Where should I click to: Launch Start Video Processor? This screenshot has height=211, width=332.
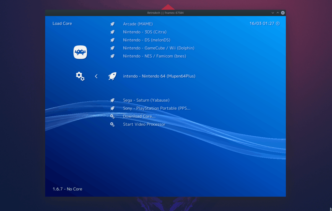pyautogui.click(x=144, y=124)
